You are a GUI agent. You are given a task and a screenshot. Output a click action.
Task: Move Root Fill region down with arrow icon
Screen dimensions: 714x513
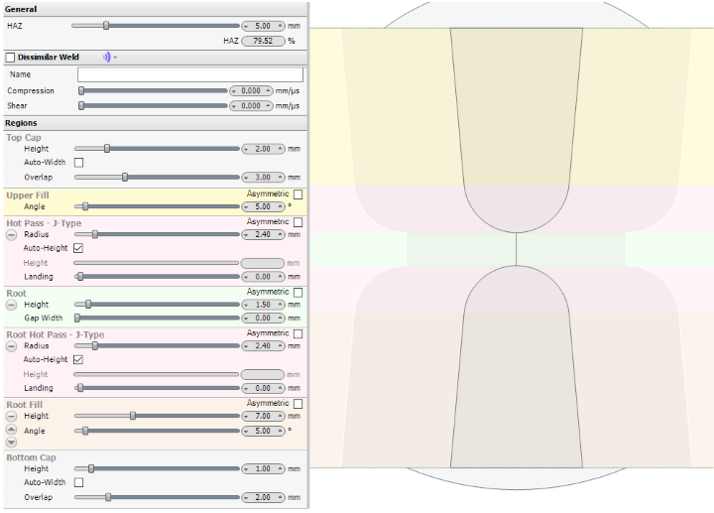point(11,443)
